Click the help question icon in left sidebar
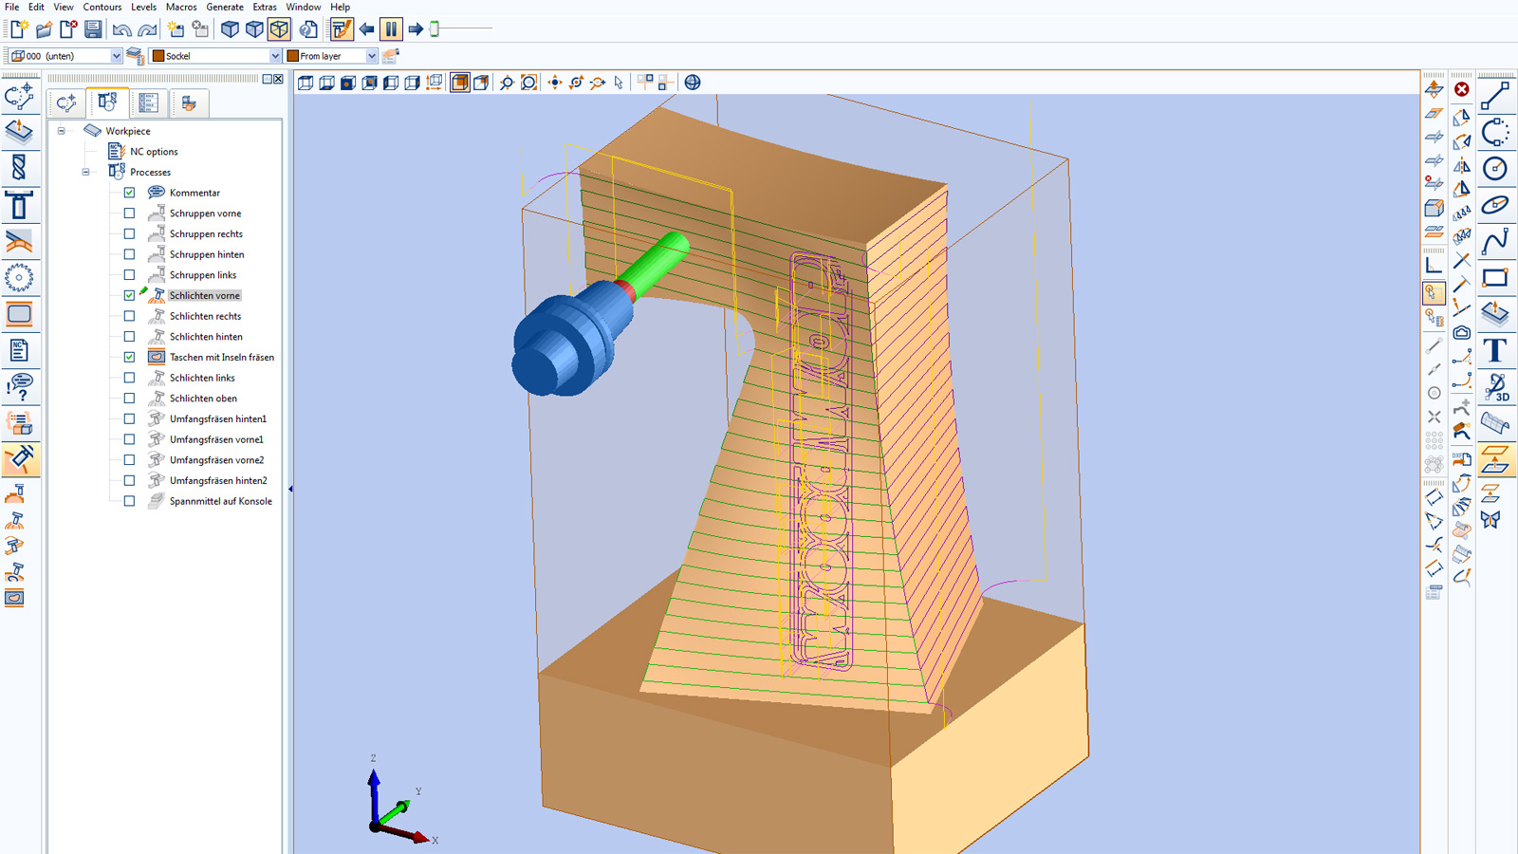 tap(19, 387)
